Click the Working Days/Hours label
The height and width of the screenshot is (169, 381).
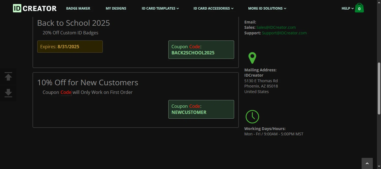[x=265, y=129]
